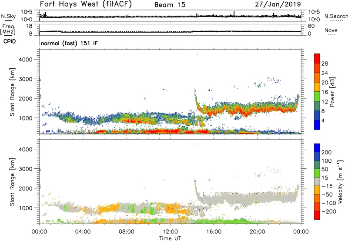Click the "24" Power colorbar label
The height and width of the screenshot is (241, 348).
325,73
